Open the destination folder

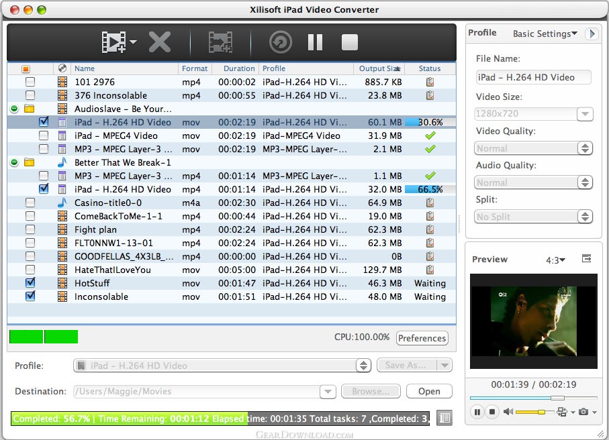pyautogui.click(x=429, y=391)
